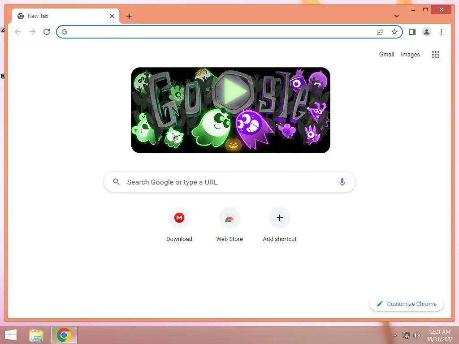This screenshot has height=344, width=459.
Task: Close the New Tab tab
Action: [112, 16]
